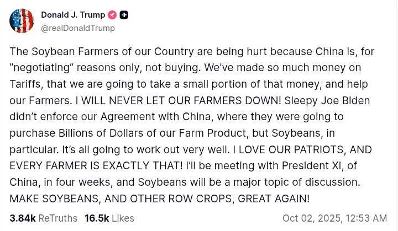Click the 16.5k Likes count number
The height and width of the screenshot is (231, 398).
coord(96,218)
